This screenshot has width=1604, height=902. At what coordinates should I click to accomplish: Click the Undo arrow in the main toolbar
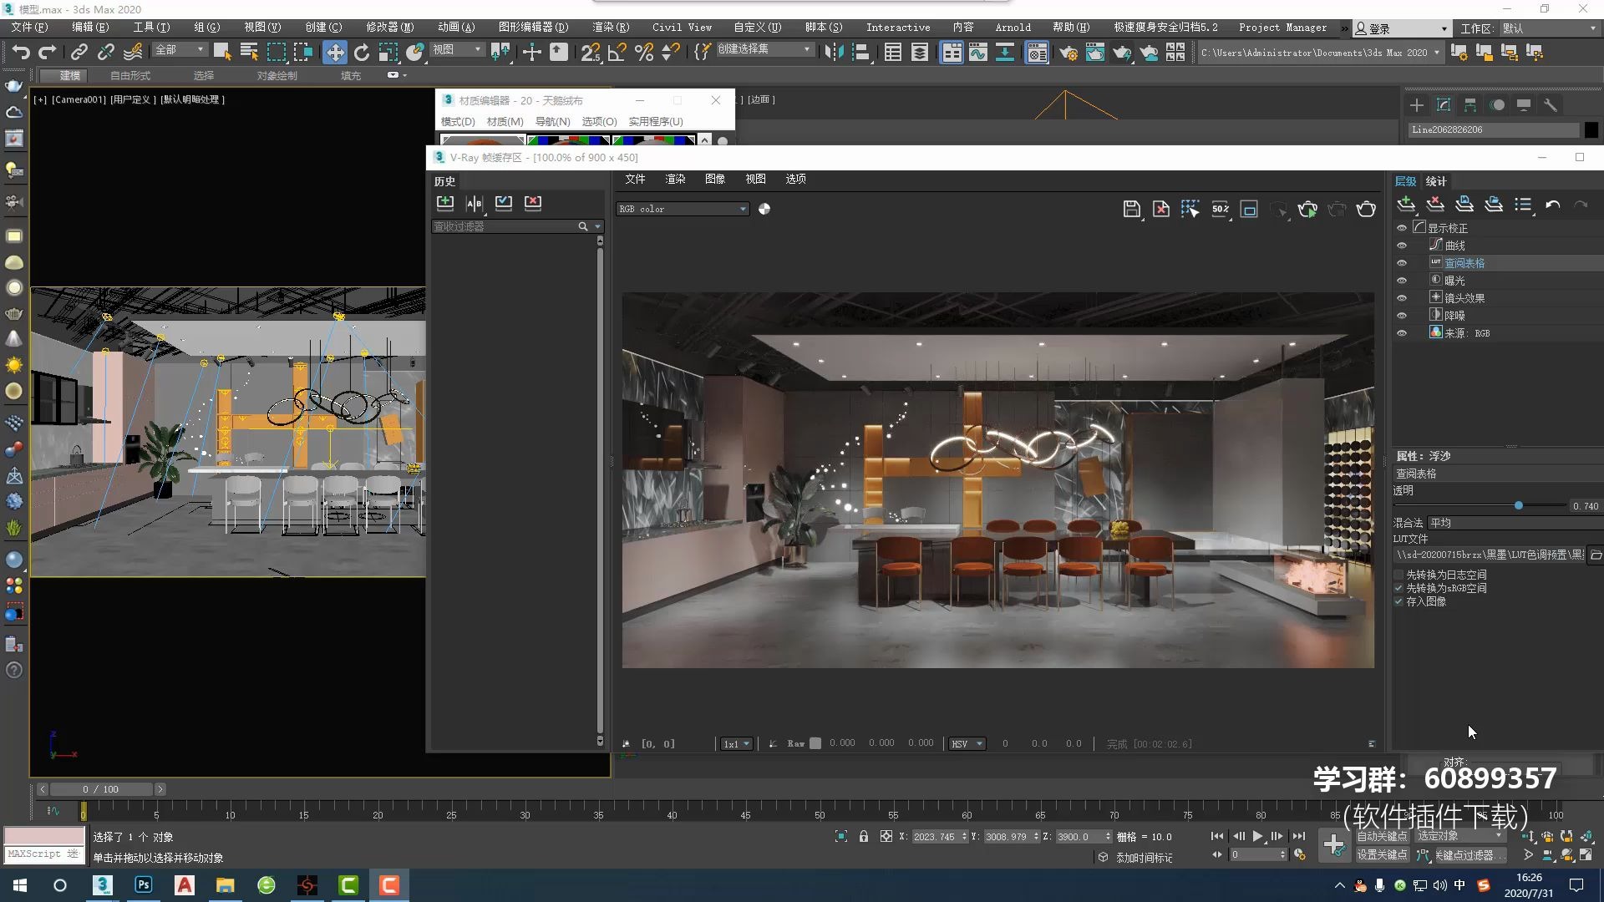click(x=20, y=53)
